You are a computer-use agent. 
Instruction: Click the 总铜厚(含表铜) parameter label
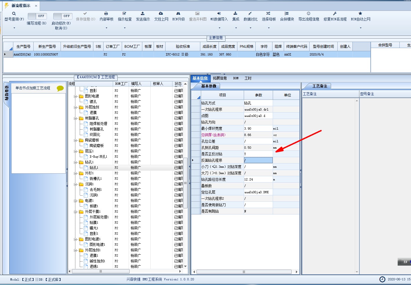(x=213, y=135)
